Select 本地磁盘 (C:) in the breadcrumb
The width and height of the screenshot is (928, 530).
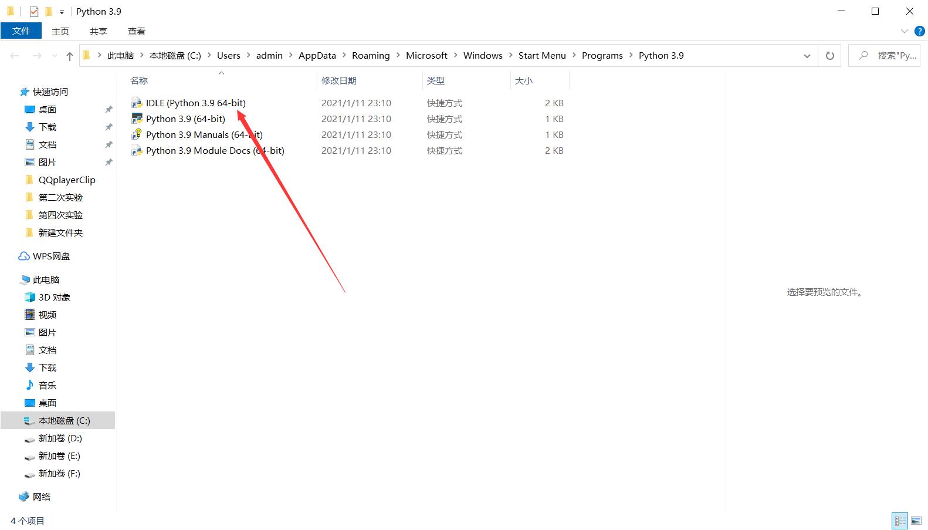point(175,56)
